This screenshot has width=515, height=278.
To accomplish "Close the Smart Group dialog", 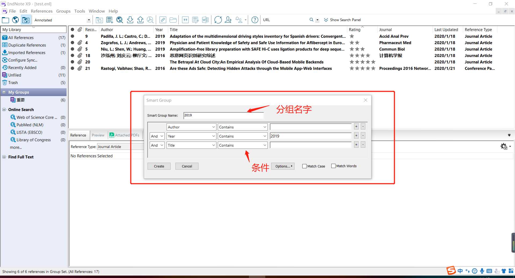I will (365, 100).
